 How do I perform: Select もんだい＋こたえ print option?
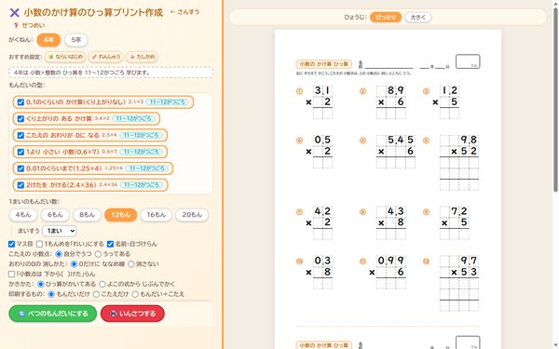coord(135,294)
